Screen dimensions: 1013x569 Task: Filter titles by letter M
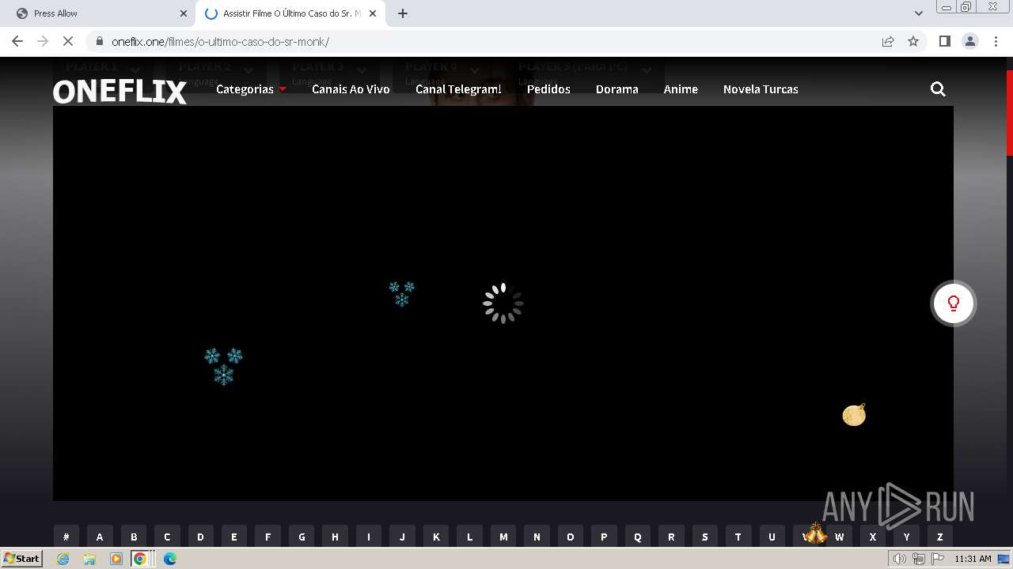(x=503, y=537)
